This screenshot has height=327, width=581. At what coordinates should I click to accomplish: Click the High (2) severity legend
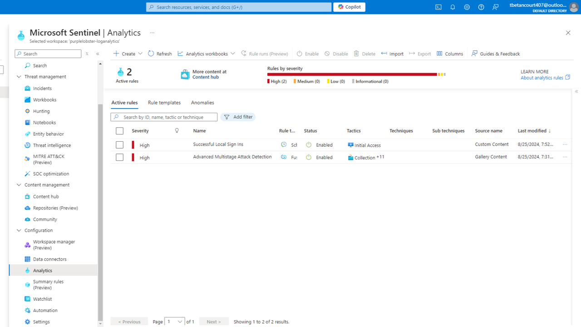coord(277,81)
